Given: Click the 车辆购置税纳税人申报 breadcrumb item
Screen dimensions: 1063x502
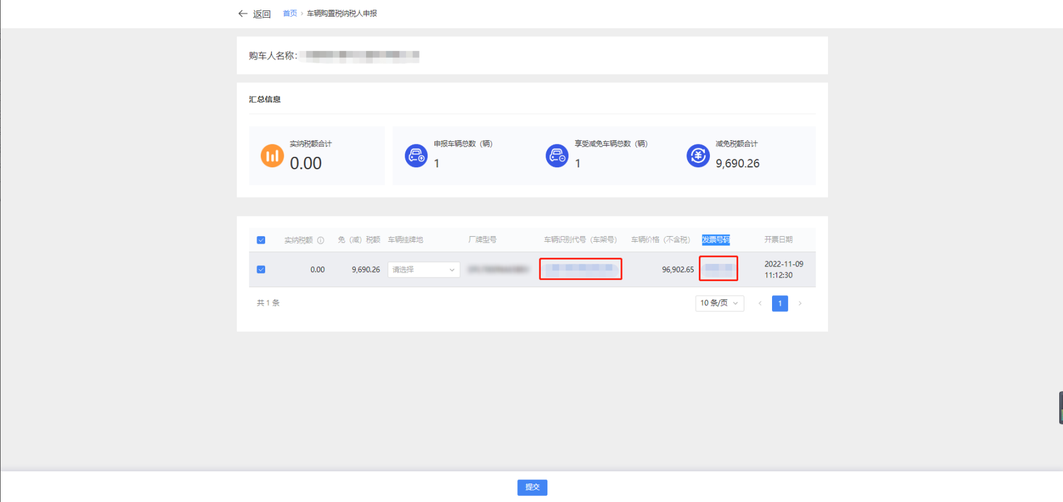Looking at the screenshot, I should [x=341, y=14].
